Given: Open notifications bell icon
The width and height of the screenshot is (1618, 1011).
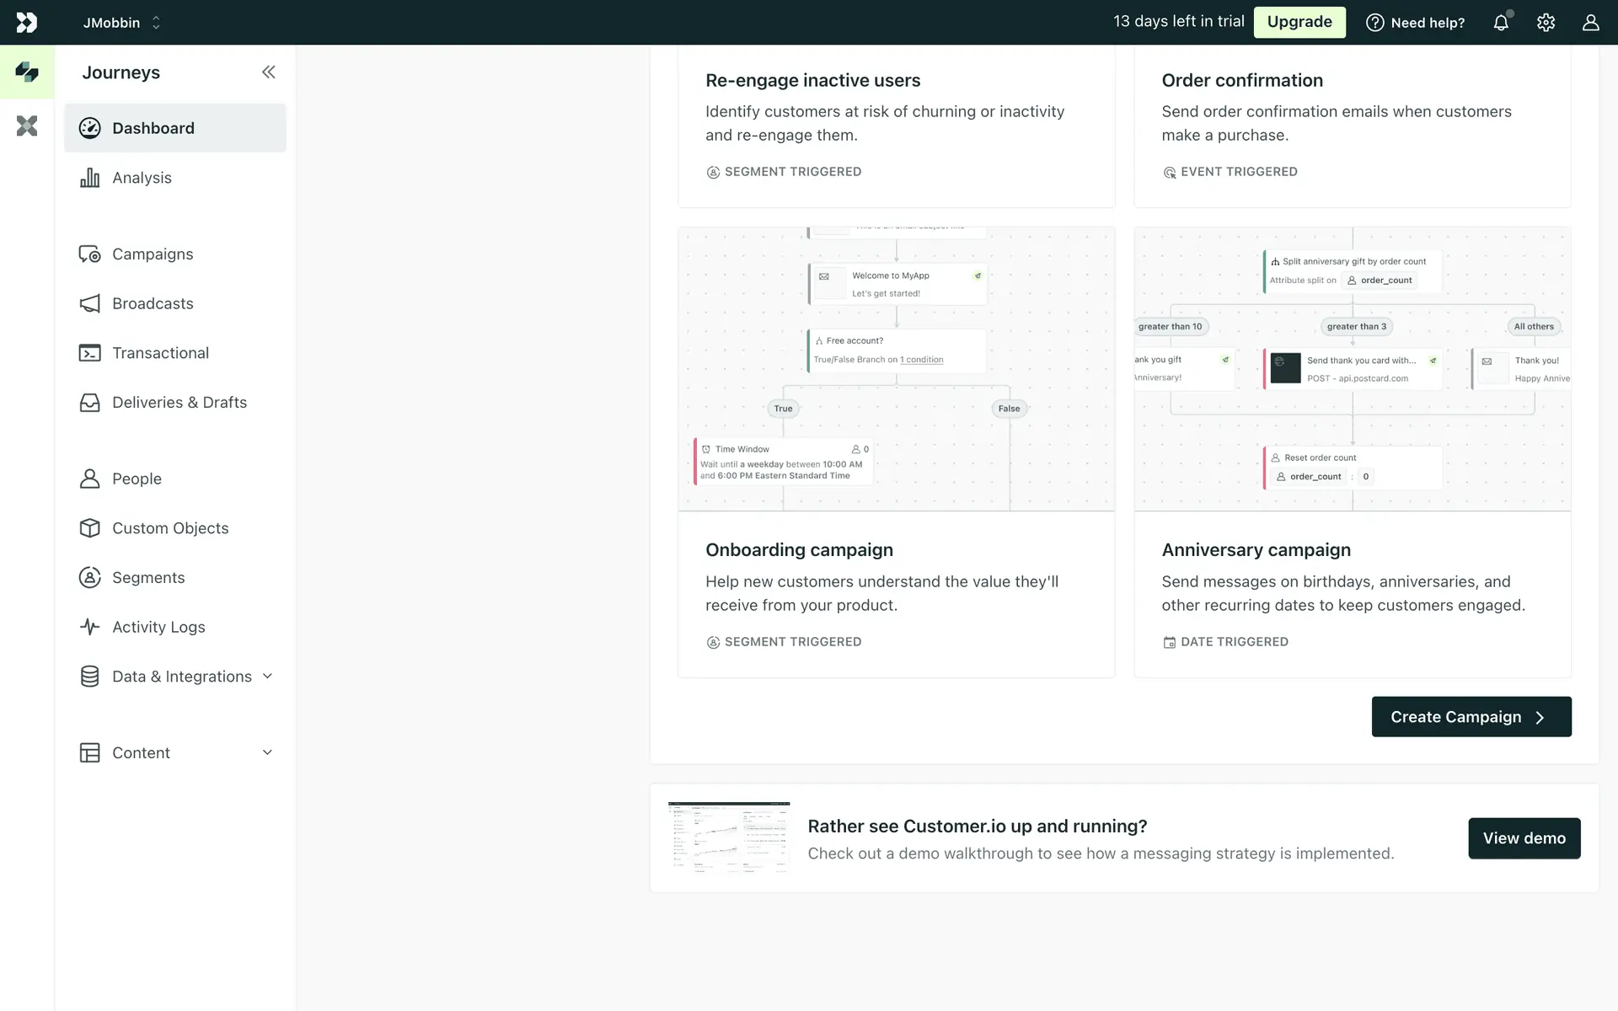Looking at the screenshot, I should coord(1501,23).
